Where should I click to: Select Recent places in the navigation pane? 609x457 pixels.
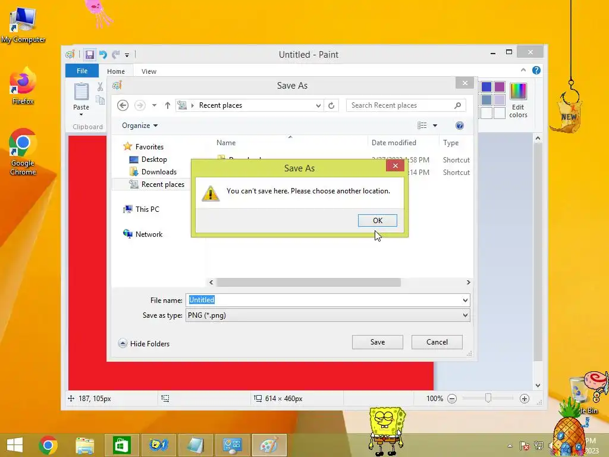157,184
